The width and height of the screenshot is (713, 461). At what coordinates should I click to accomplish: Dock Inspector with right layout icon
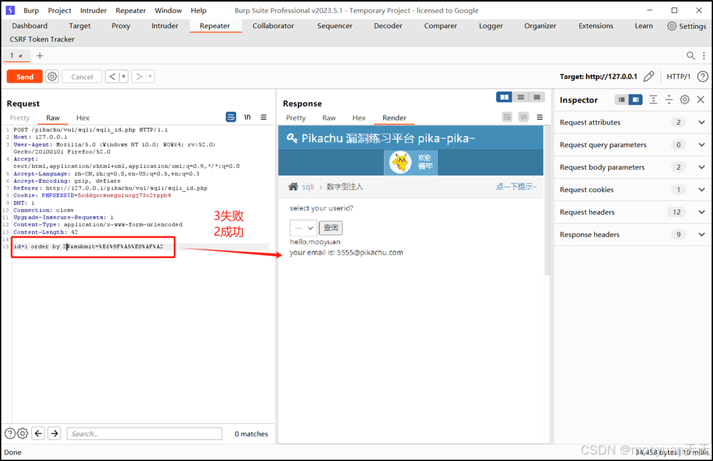pos(635,100)
